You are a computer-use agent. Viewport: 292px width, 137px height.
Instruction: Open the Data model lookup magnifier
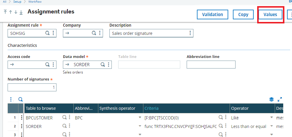103,65
